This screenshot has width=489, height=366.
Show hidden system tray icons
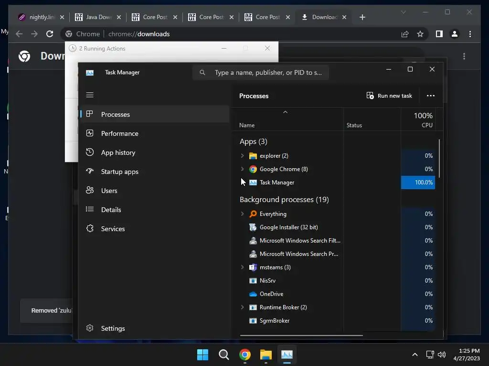pyautogui.click(x=415, y=355)
